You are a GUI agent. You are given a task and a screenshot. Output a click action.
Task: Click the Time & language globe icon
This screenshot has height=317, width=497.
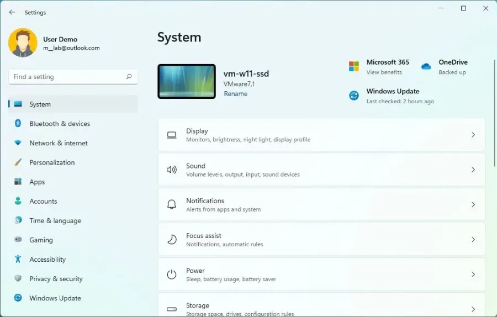tap(18, 220)
